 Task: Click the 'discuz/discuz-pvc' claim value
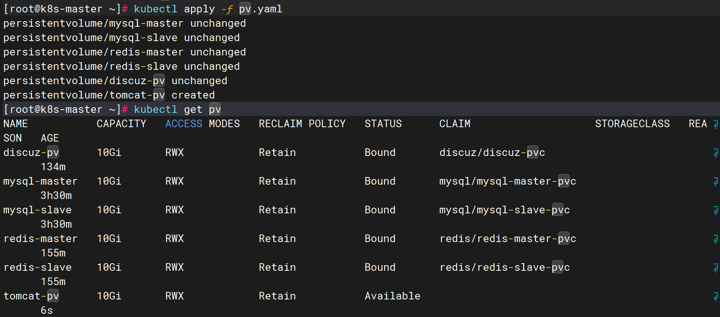492,152
